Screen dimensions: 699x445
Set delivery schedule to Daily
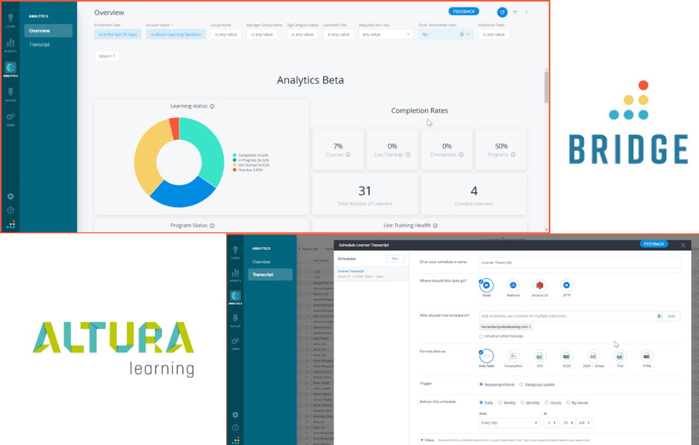pos(481,402)
